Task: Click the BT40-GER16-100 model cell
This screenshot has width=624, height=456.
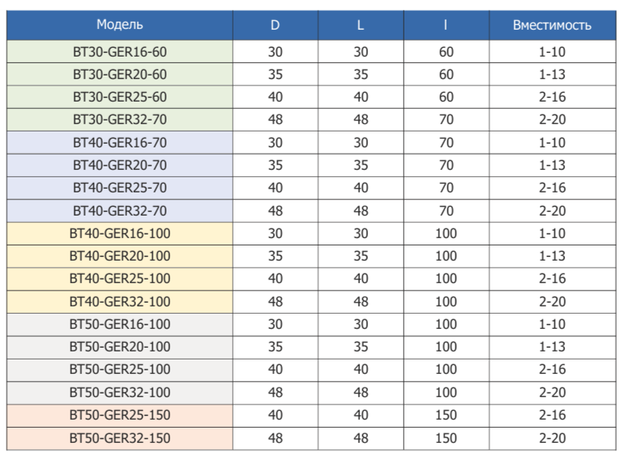Action: point(120,234)
